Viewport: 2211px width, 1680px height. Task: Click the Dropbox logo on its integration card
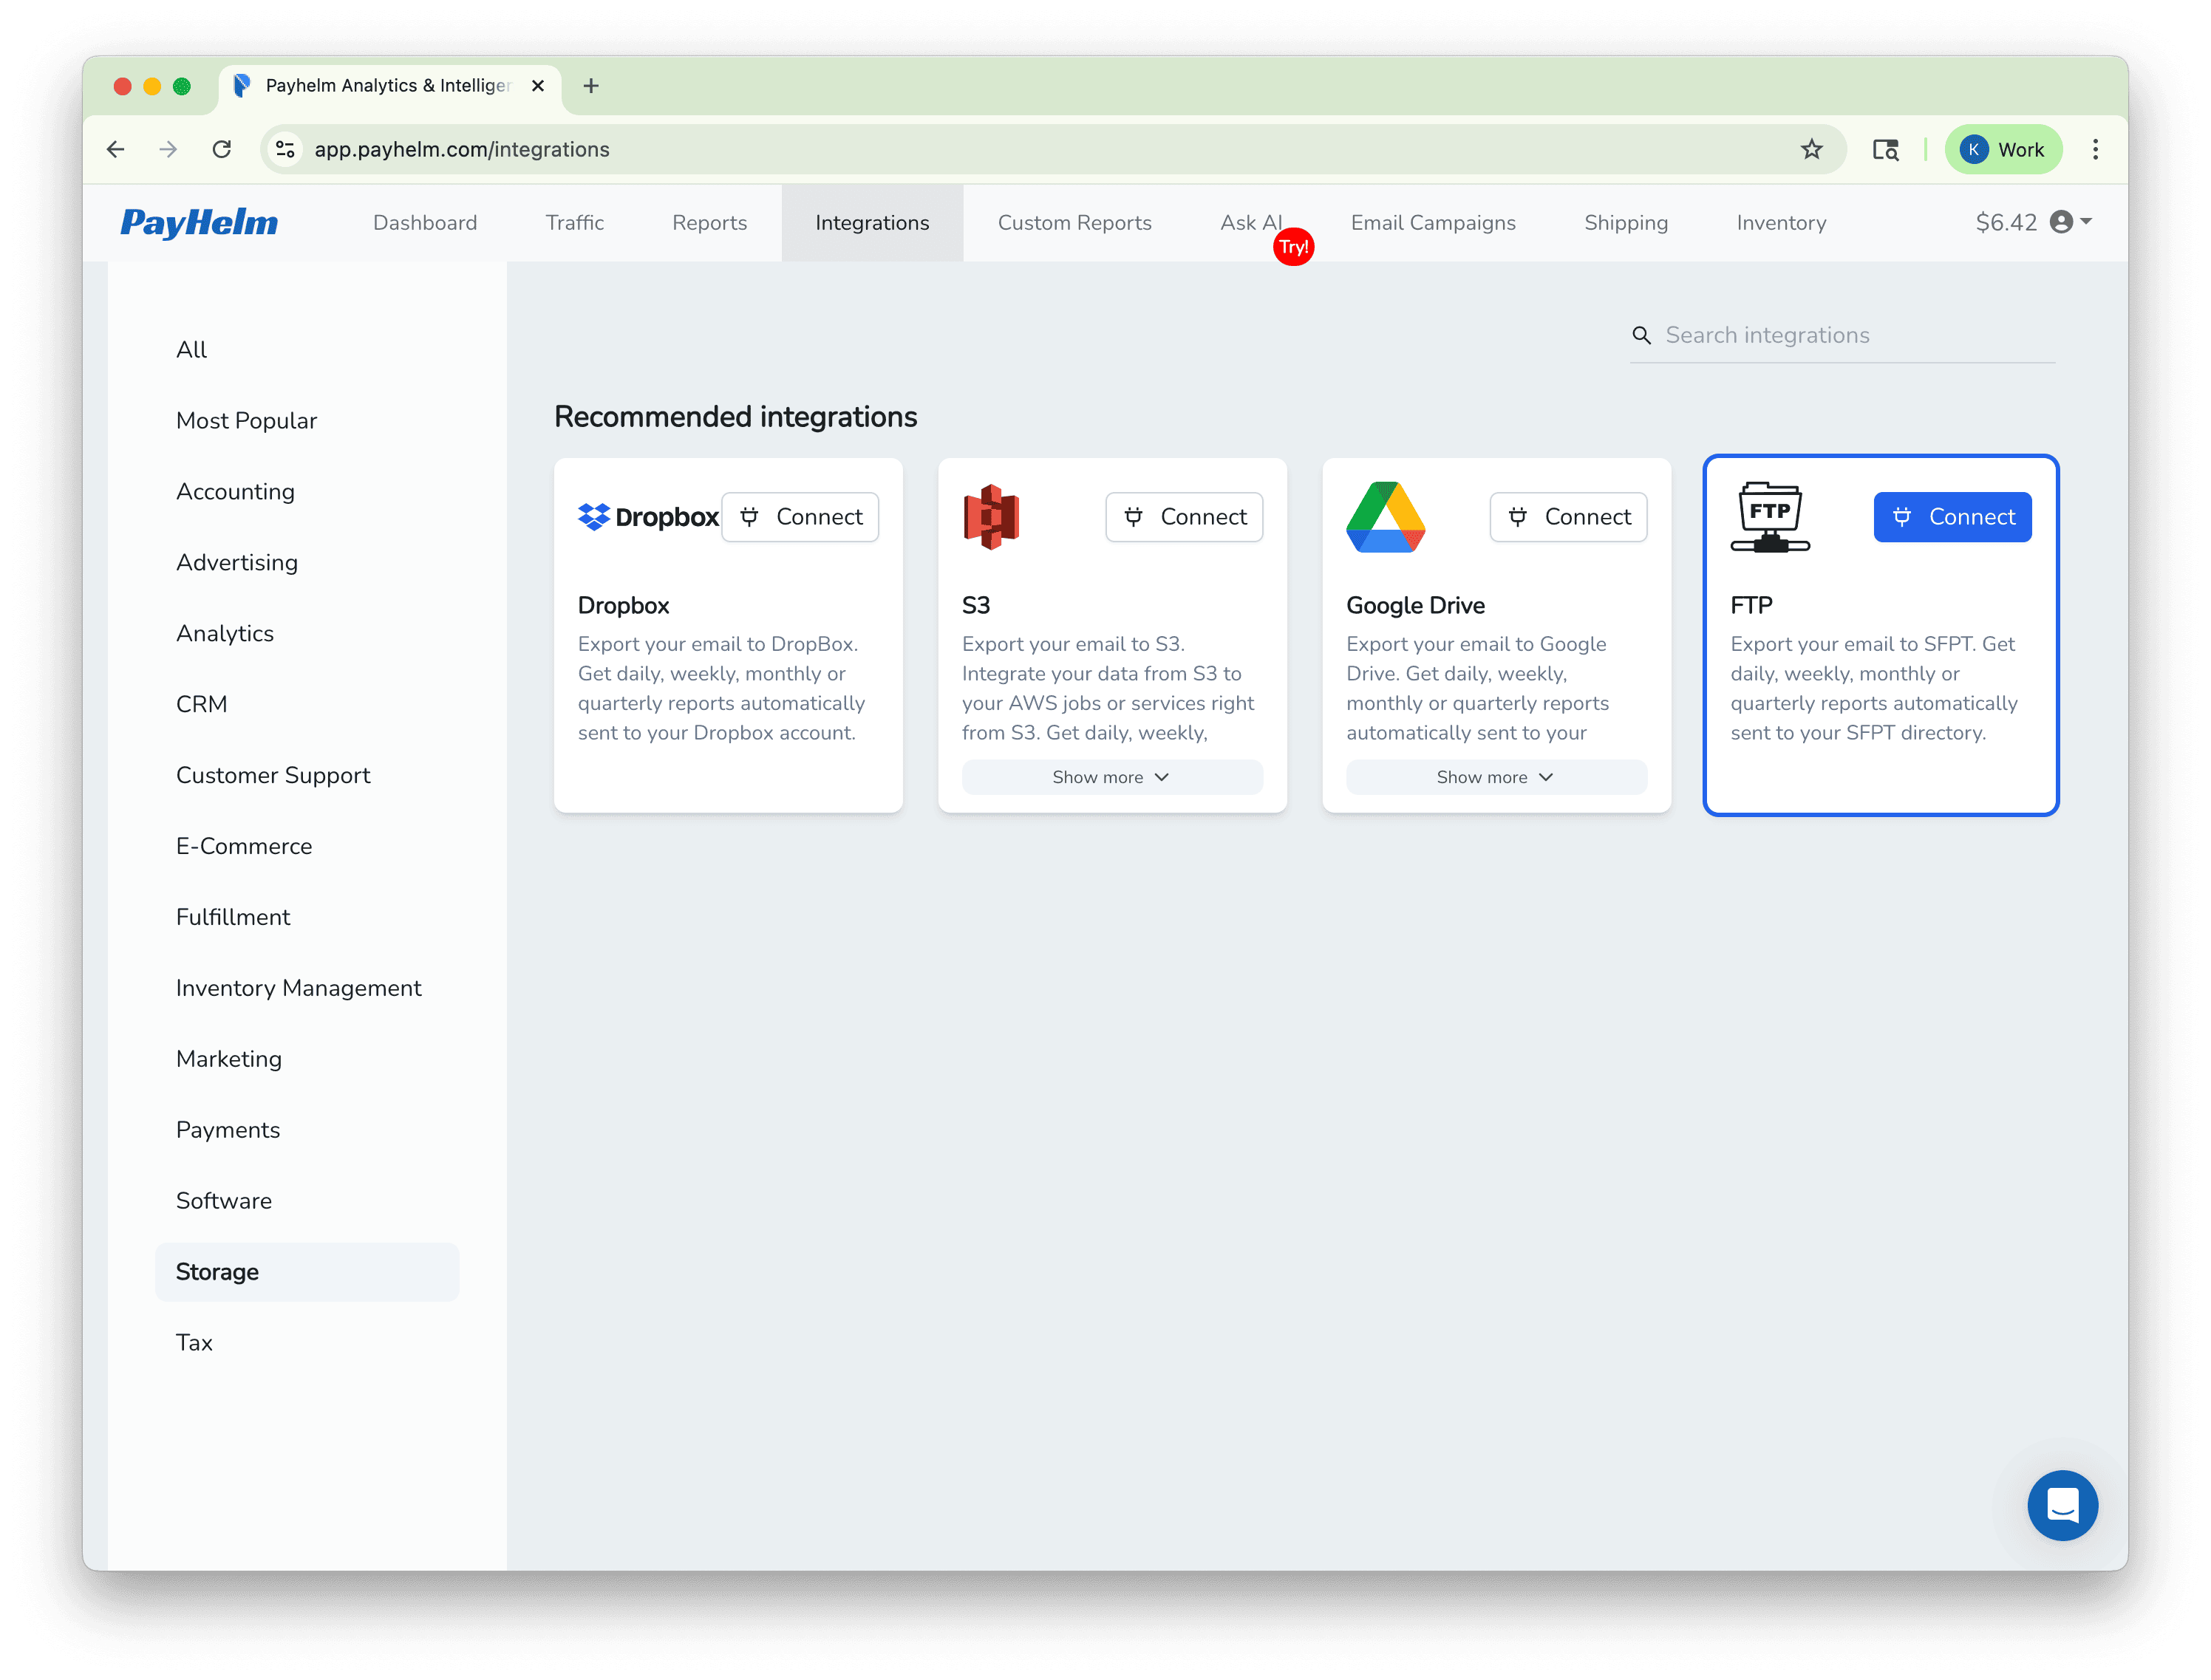[x=647, y=517]
